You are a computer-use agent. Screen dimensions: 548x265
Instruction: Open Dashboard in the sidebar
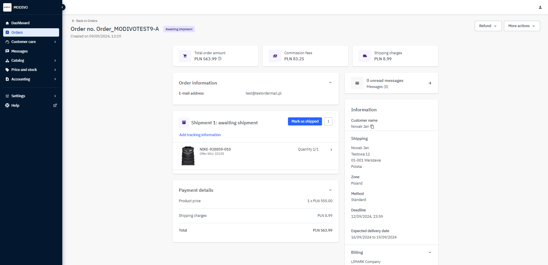(x=20, y=23)
